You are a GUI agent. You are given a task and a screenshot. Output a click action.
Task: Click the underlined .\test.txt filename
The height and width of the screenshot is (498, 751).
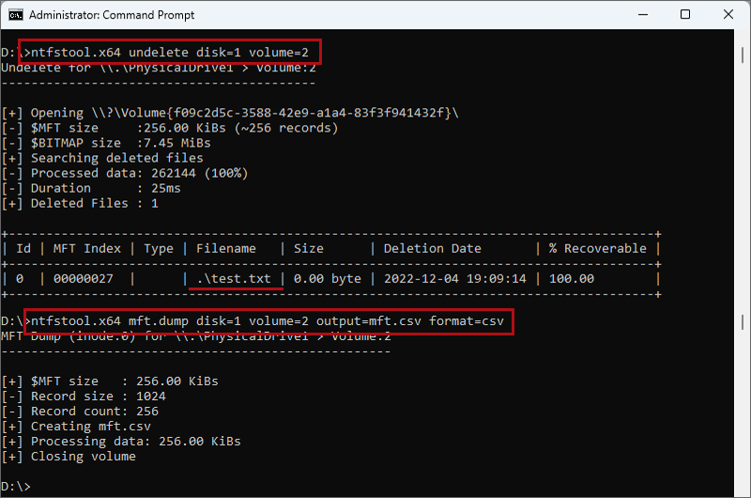click(x=234, y=278)
